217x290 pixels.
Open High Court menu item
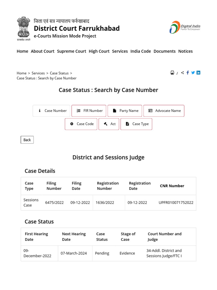tap(99, 51)
